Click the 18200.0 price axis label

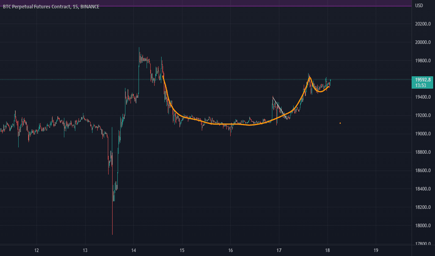click(423, 207)
